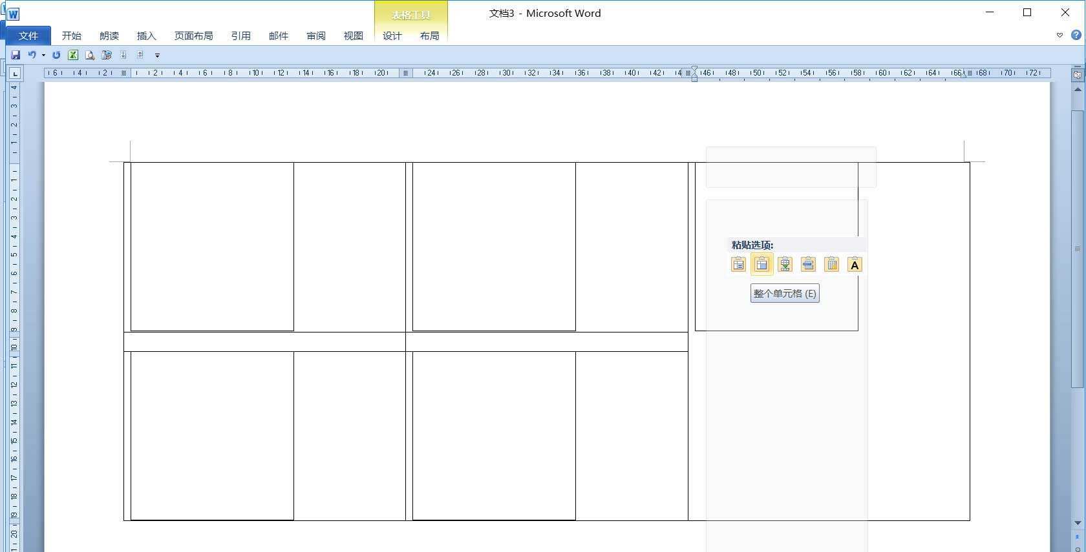Image resolution: width=1086 pixels, height=552 pixels.
Task: Click the Redo/Repeat icon
Action: click(56, 55)
